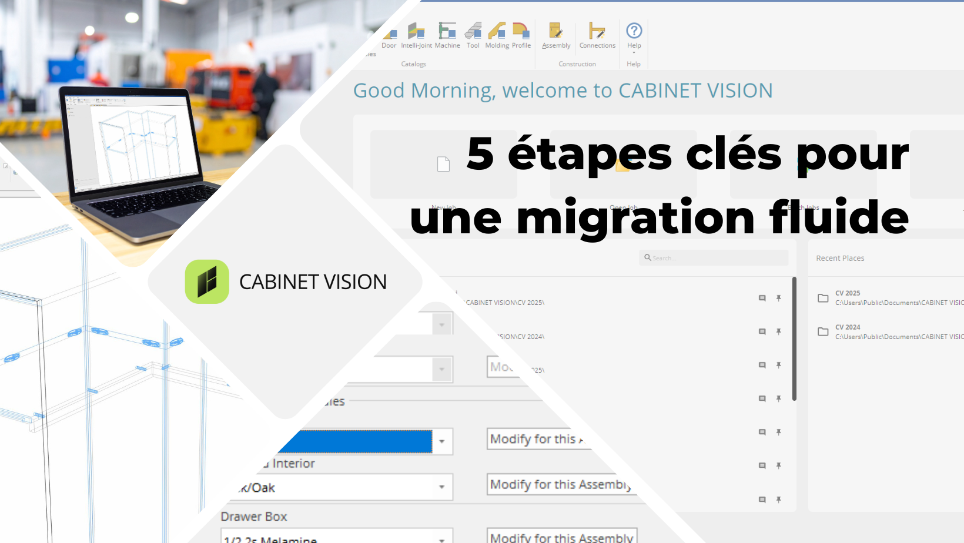Open the Tool catalog
964x543 pixels.
pyautogui.click(x=473, y=36)
